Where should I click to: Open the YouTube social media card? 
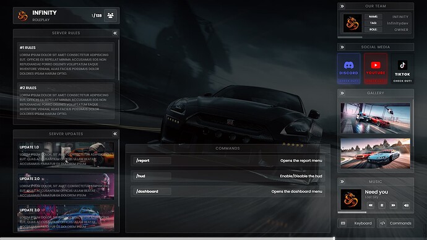coord(376,69)
